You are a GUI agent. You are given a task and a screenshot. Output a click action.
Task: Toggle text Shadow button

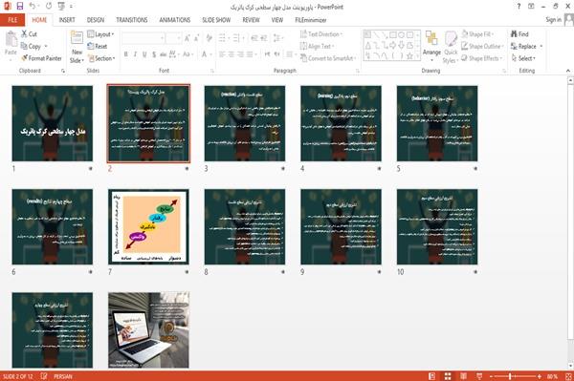point(154,54)
